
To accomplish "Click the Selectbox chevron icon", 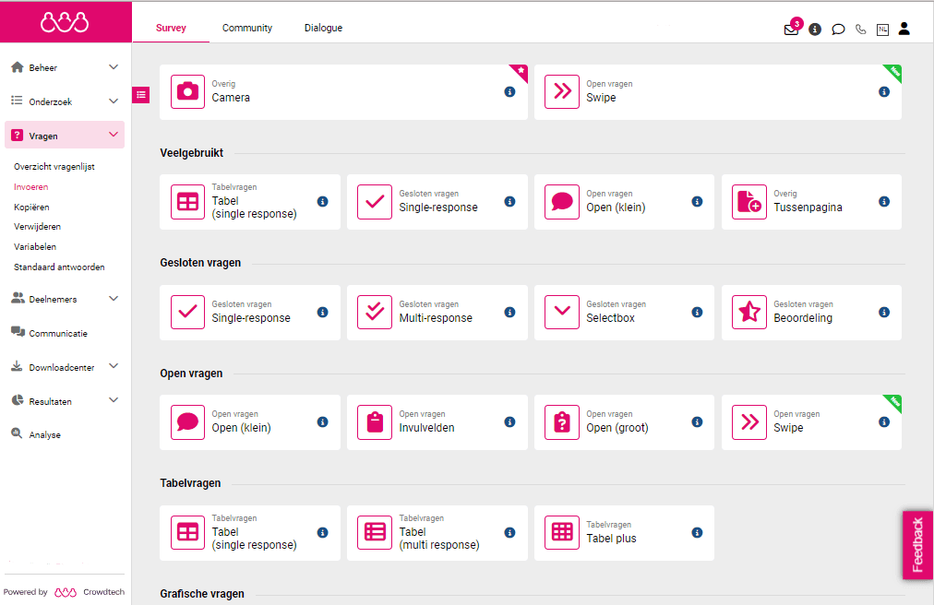I will pos(562,312).
